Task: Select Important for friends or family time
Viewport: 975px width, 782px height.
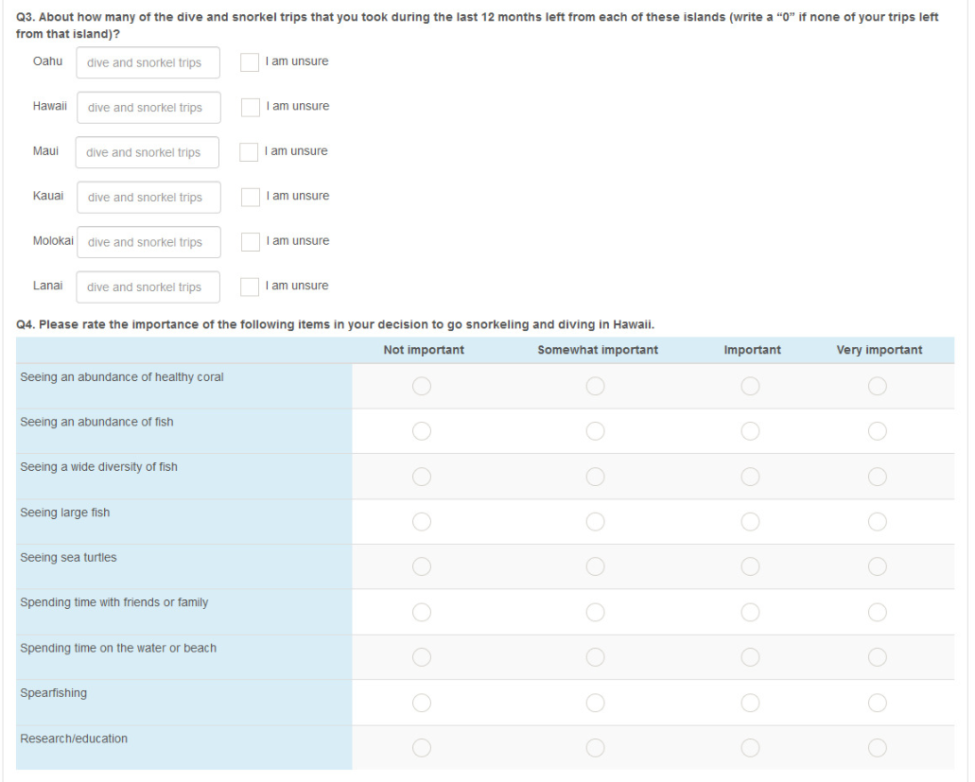Action: (x=750, y=612)
